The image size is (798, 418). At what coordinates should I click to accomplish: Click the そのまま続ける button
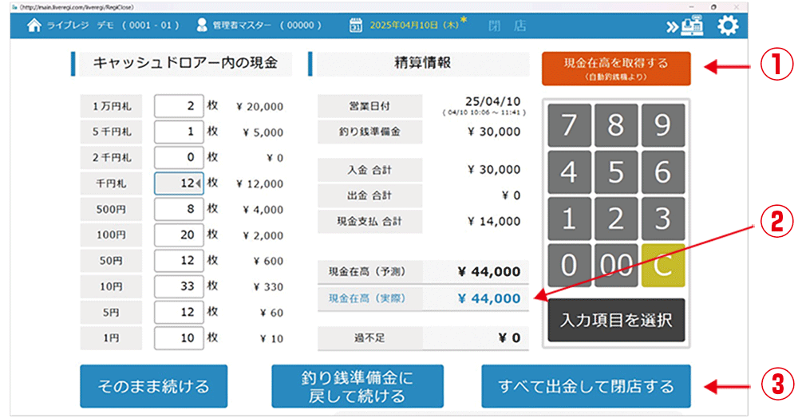(153, 387)
